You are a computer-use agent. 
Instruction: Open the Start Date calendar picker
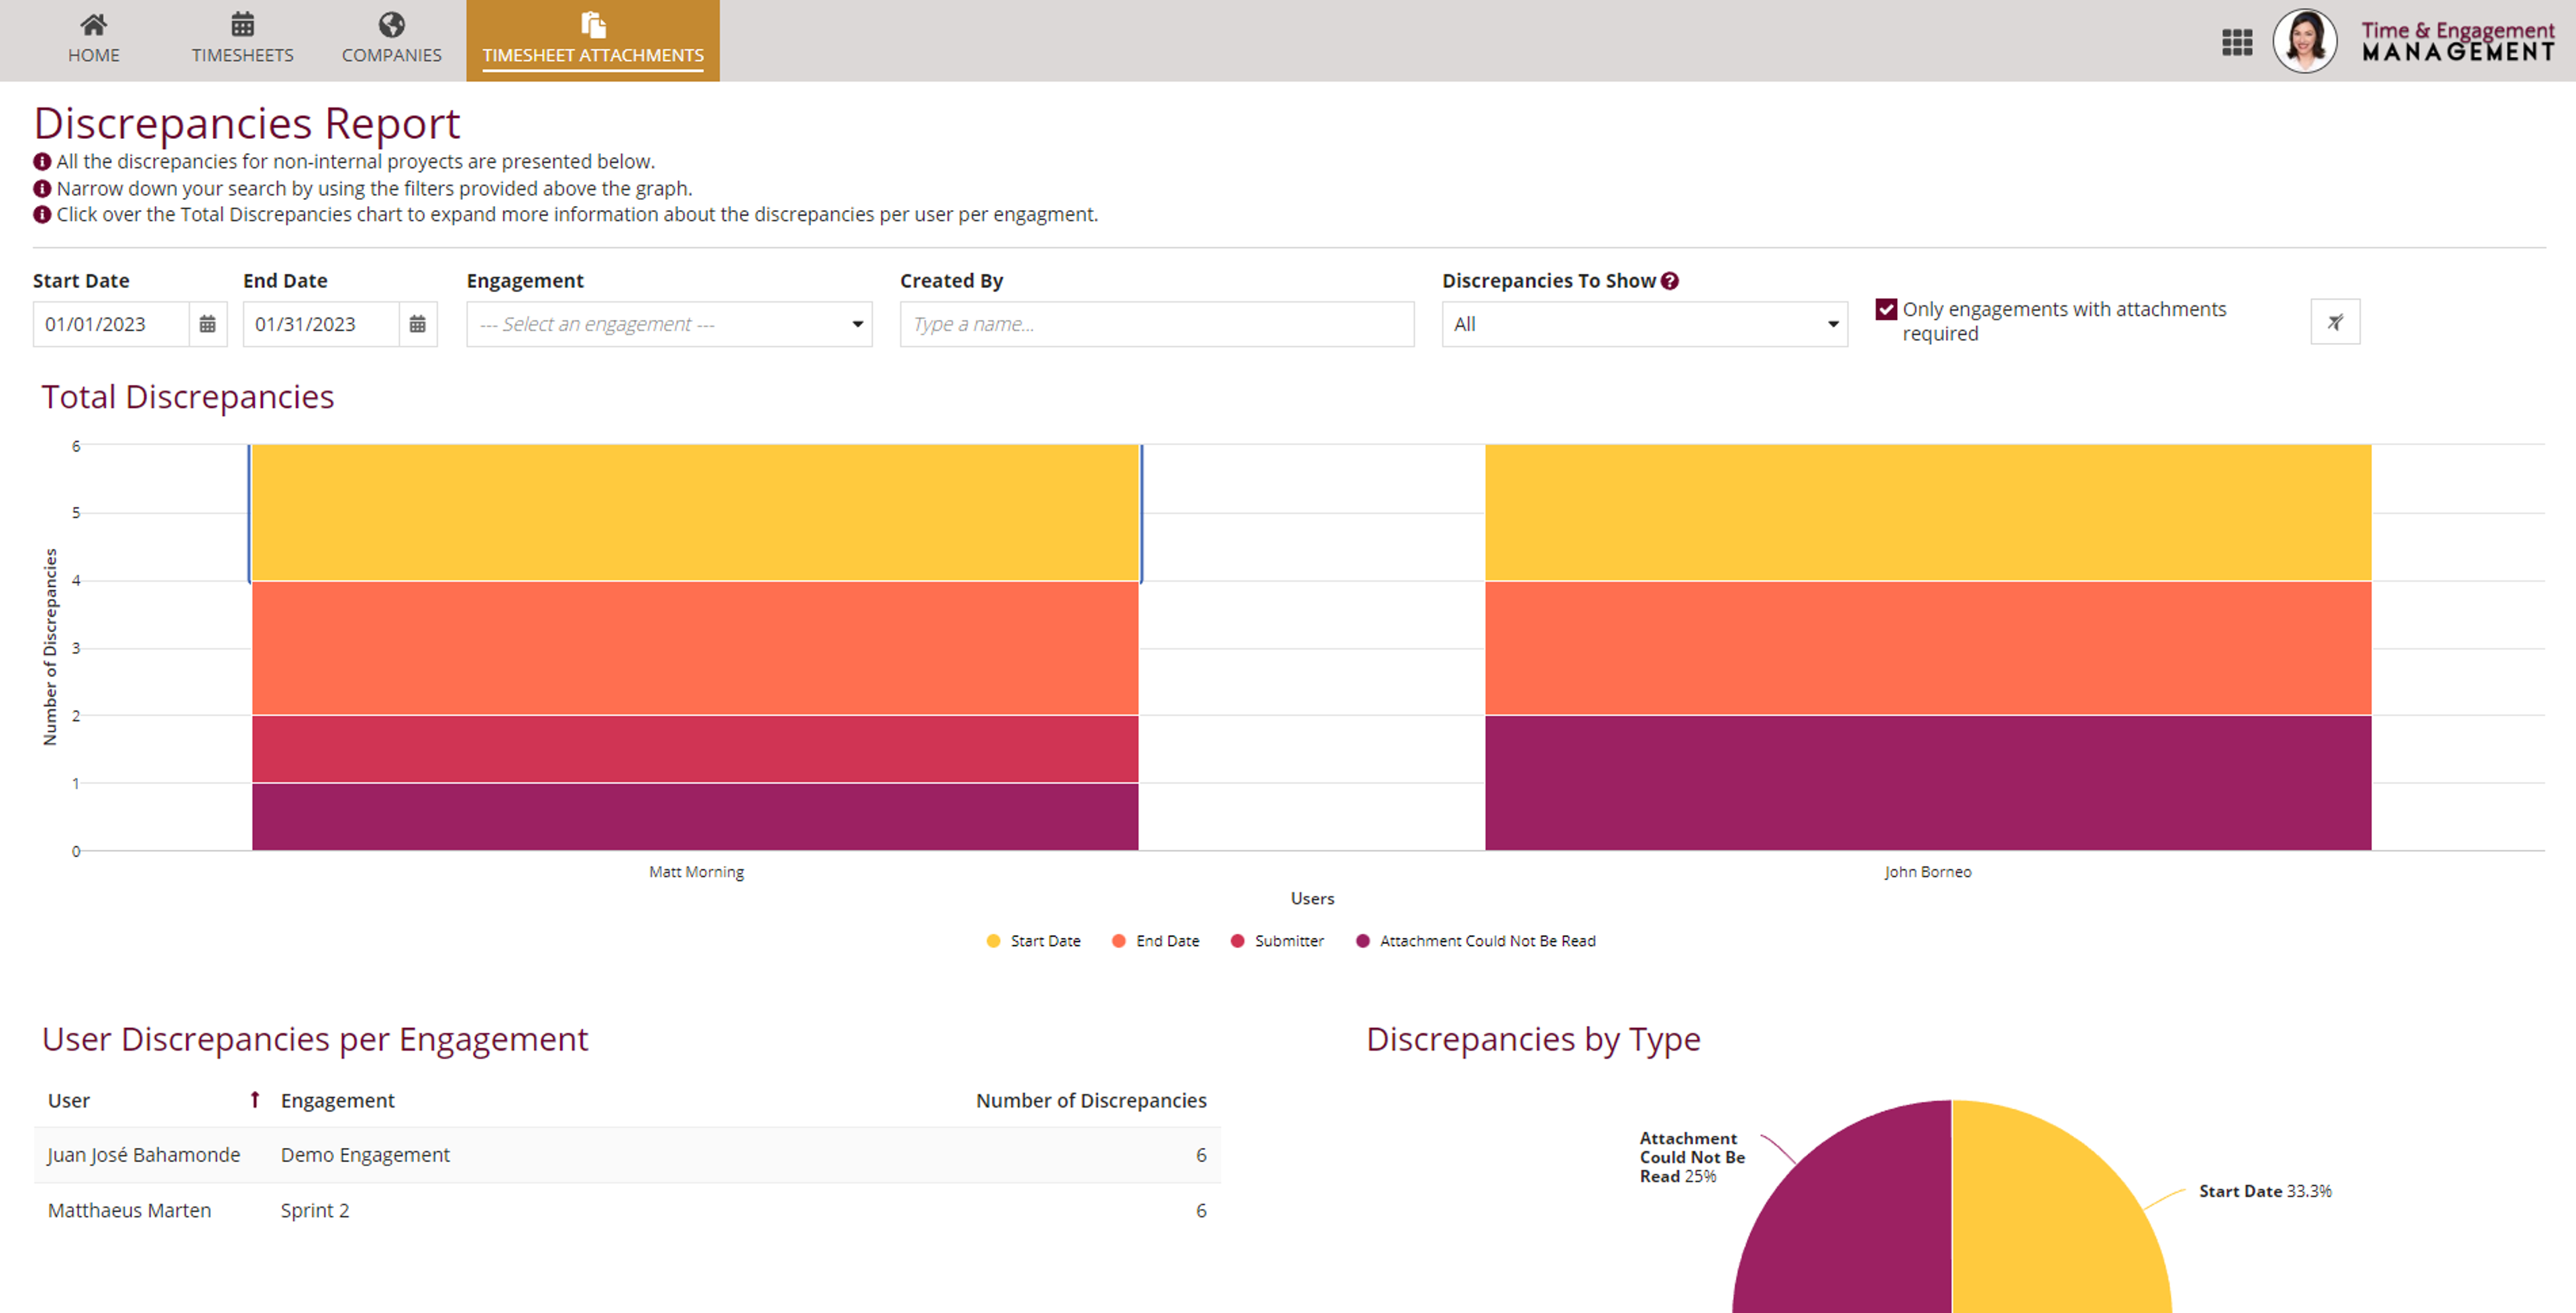pos(207,324)
